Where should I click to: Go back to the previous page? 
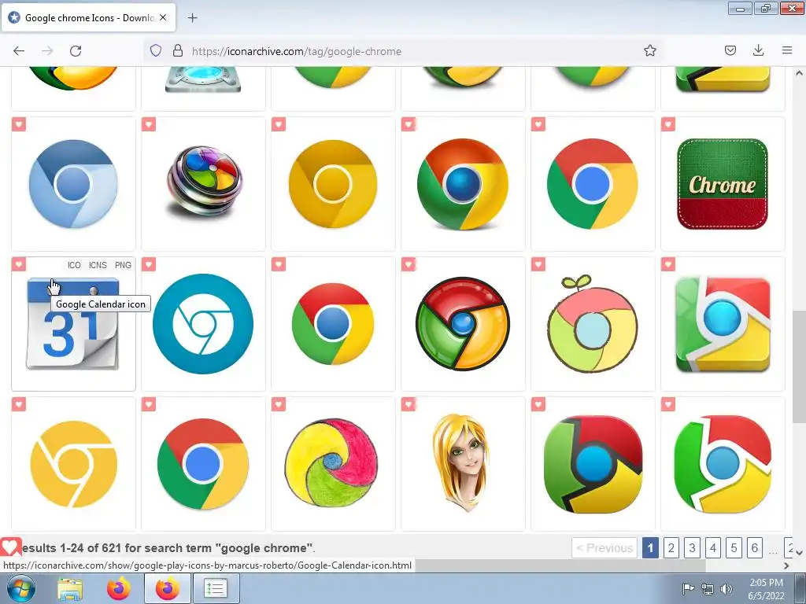coord(19,51)
